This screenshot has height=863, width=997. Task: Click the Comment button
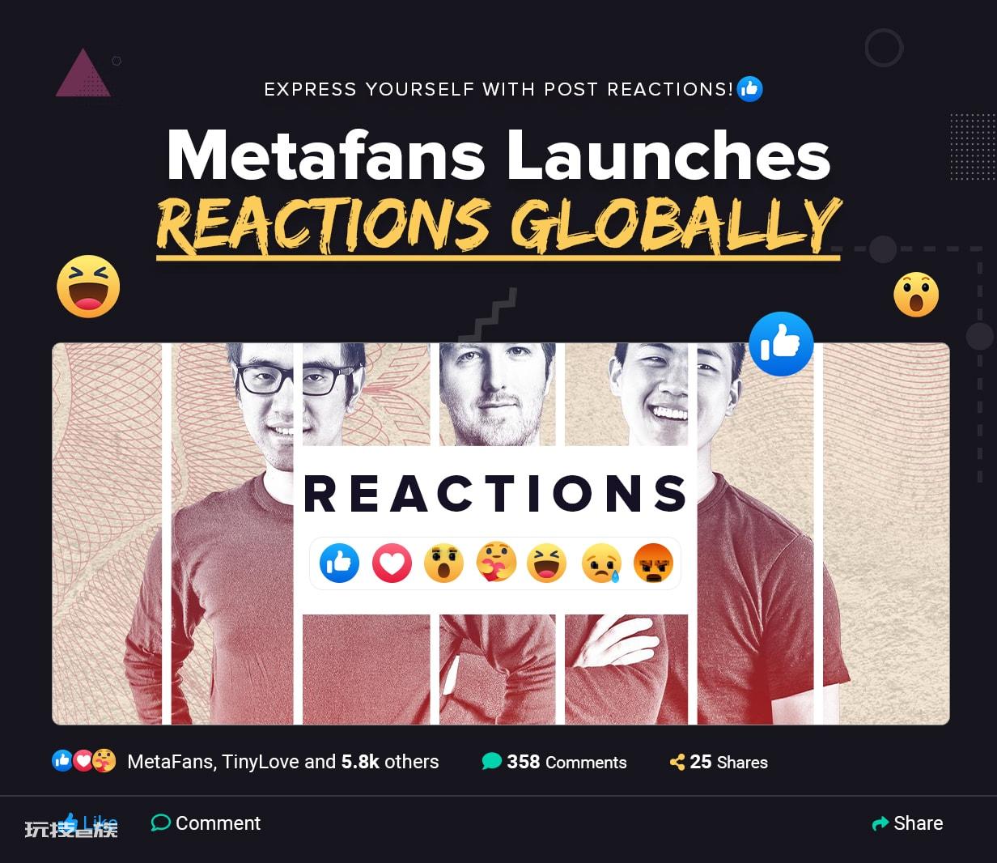(206, 823)
